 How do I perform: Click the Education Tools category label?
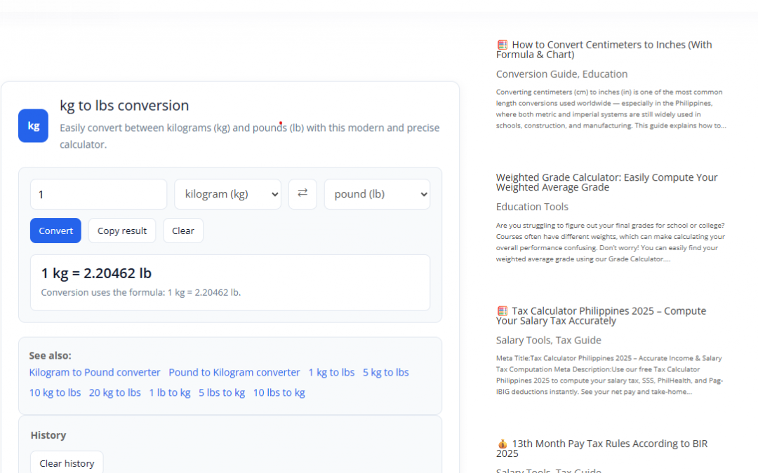click(532, 207)
